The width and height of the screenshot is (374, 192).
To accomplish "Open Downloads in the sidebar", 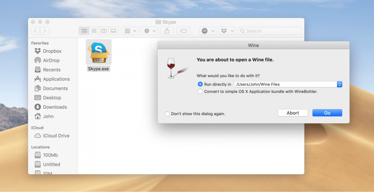I will click(51, 107).
